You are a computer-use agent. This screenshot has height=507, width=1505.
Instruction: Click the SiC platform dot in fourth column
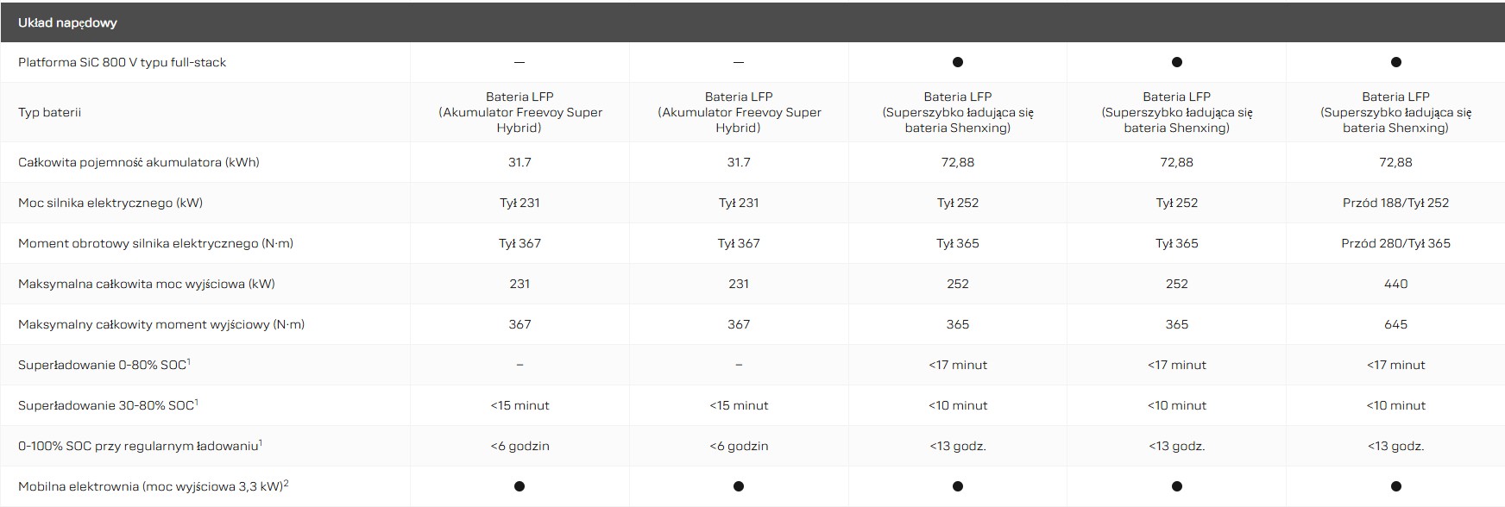coord(1176,62)
